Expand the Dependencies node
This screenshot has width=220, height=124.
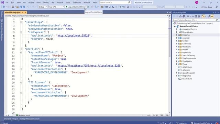pyautogui.click(x=177, y=32)
